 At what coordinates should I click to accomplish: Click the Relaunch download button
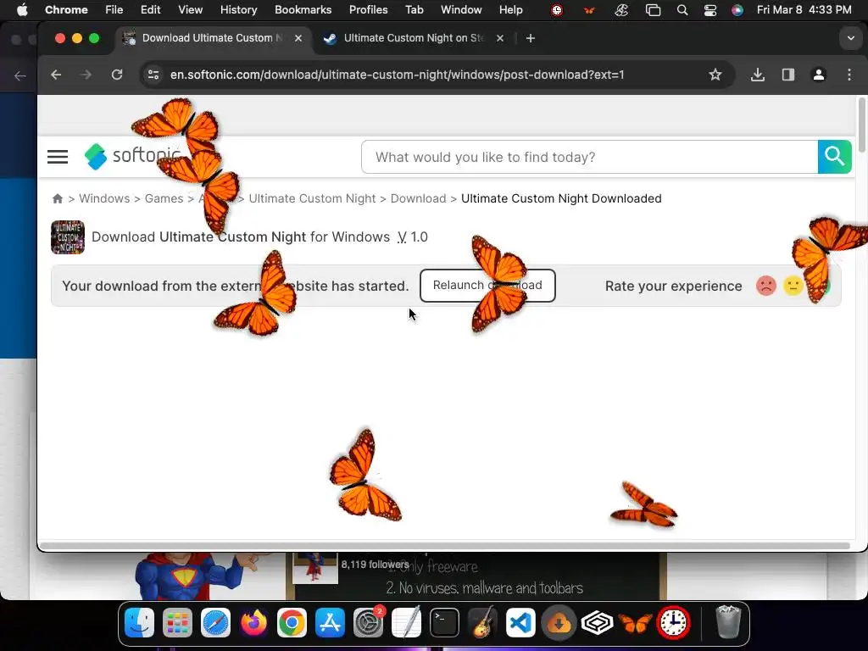(x=487, y=286)
